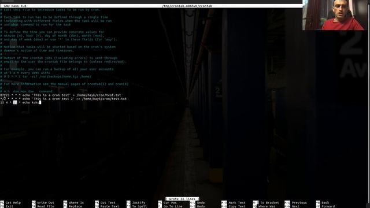Click the Cur Pos shortcut
The height and width of the screenshot is (208, 370).
(168, 203)
